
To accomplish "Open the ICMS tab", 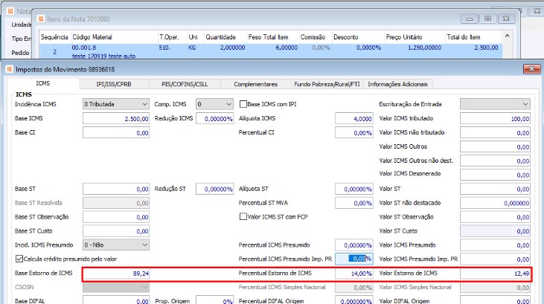I will 43,83.
